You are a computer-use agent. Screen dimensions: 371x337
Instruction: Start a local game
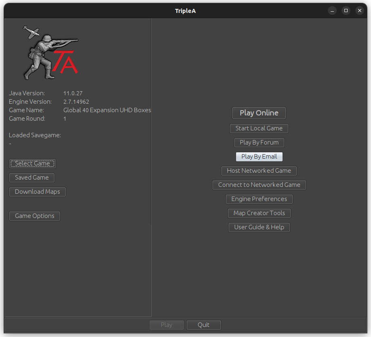259,128
